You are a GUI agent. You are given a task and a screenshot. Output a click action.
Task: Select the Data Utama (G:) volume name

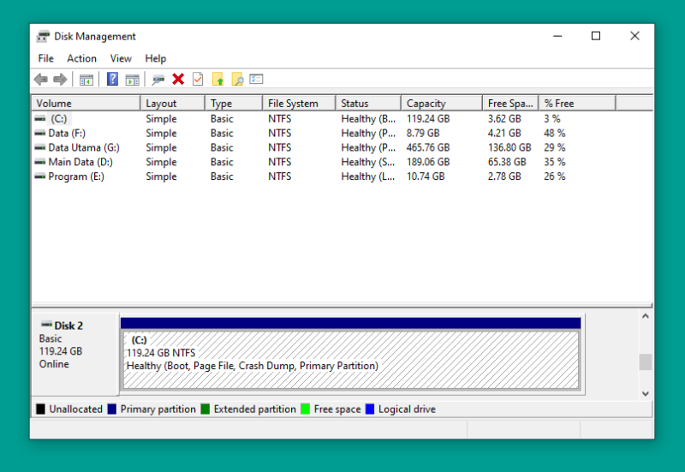[x=84, y=147]
